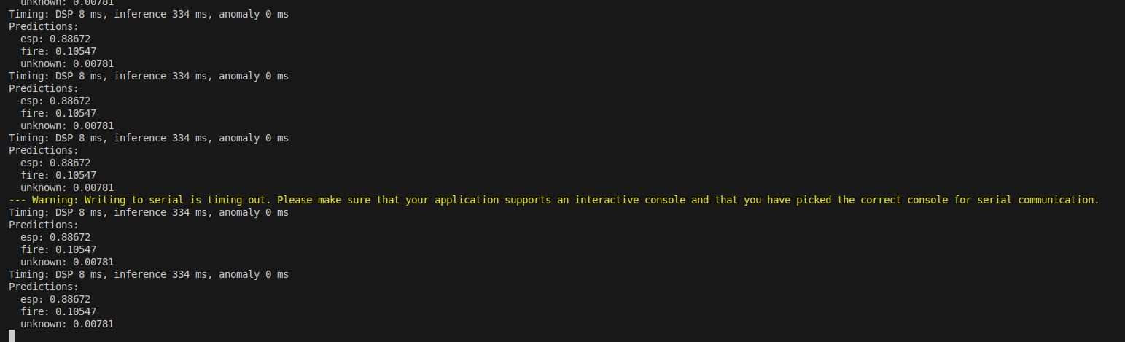Click the bottommost "esp: 0.88672" line
1125x342 pixels.
(x=55, y=299)
